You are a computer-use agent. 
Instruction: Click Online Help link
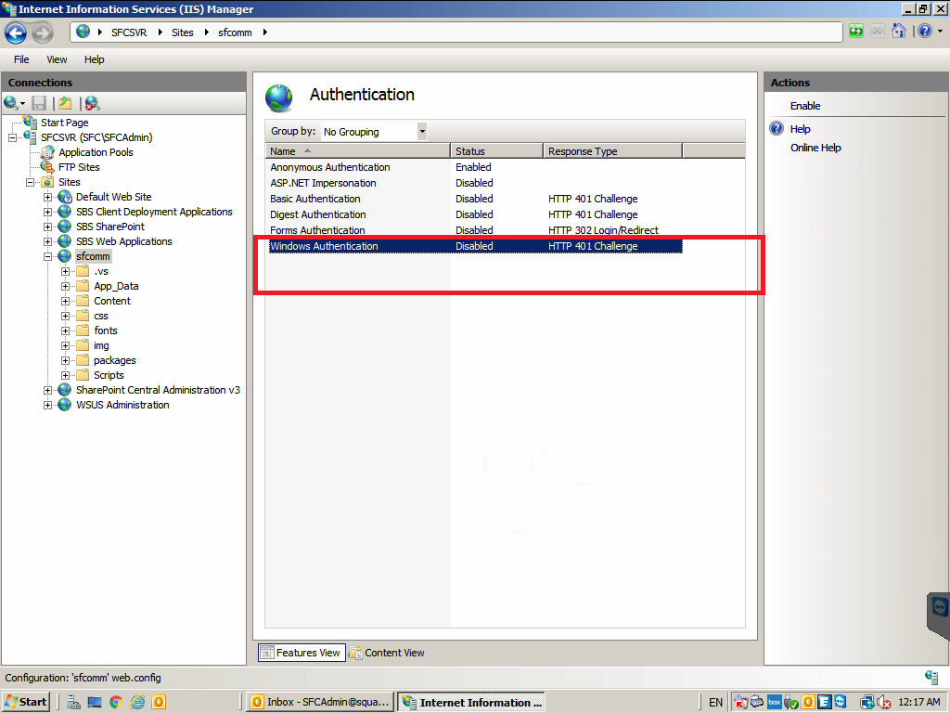click(815, 148)
